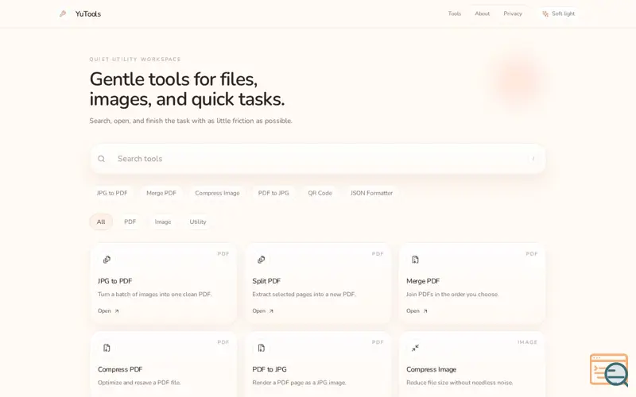Click the floating terminal search icon
This screenshot has width=636, height=397.
point(609,370)
